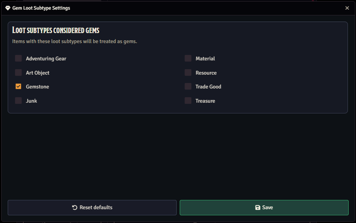
Task: Click the "Adventuring Gear" label text
Action: (46, 59)
